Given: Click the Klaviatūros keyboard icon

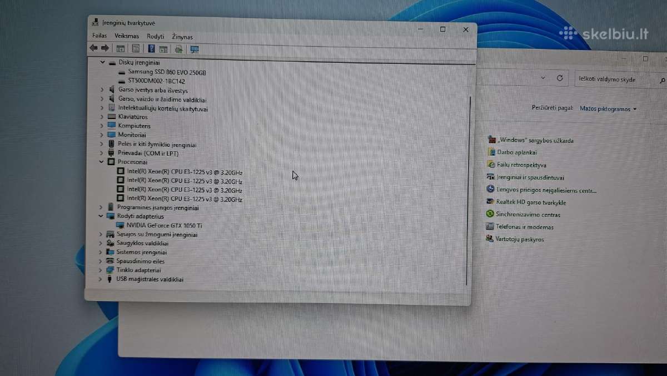Looking at the screenshot, I should point(112,117).
